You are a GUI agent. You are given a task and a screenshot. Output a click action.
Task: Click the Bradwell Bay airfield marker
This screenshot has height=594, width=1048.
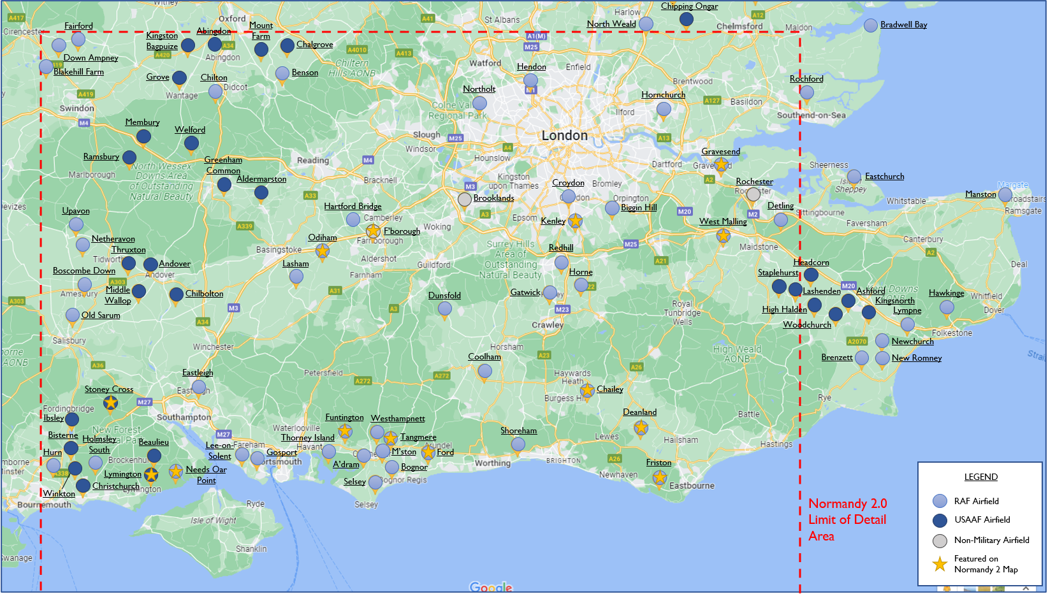click(871, 25)
